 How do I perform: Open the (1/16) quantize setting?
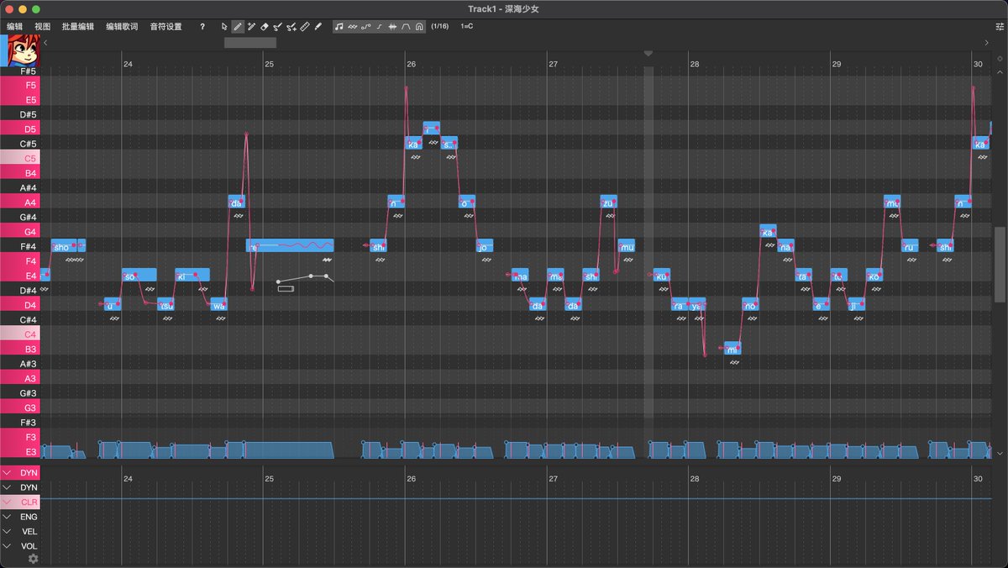point(440,26)
